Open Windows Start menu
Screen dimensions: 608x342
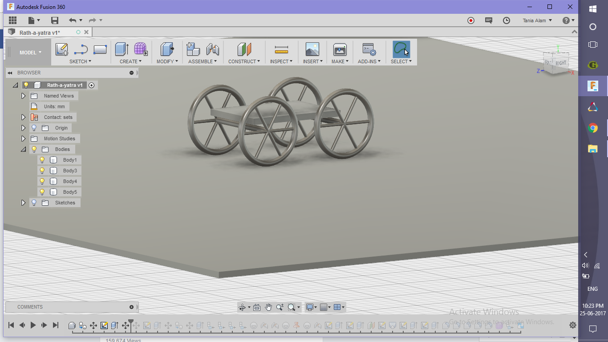(593, 8)
